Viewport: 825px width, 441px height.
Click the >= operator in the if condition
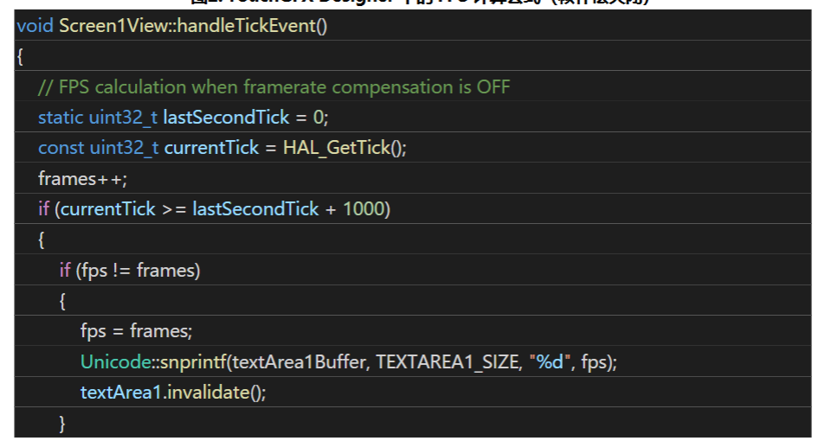(174, 209)
